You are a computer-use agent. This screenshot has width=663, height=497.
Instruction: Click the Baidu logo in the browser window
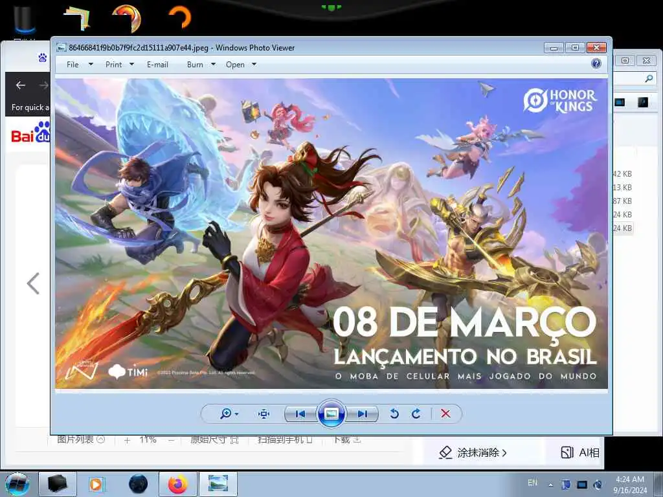point(30,132)
